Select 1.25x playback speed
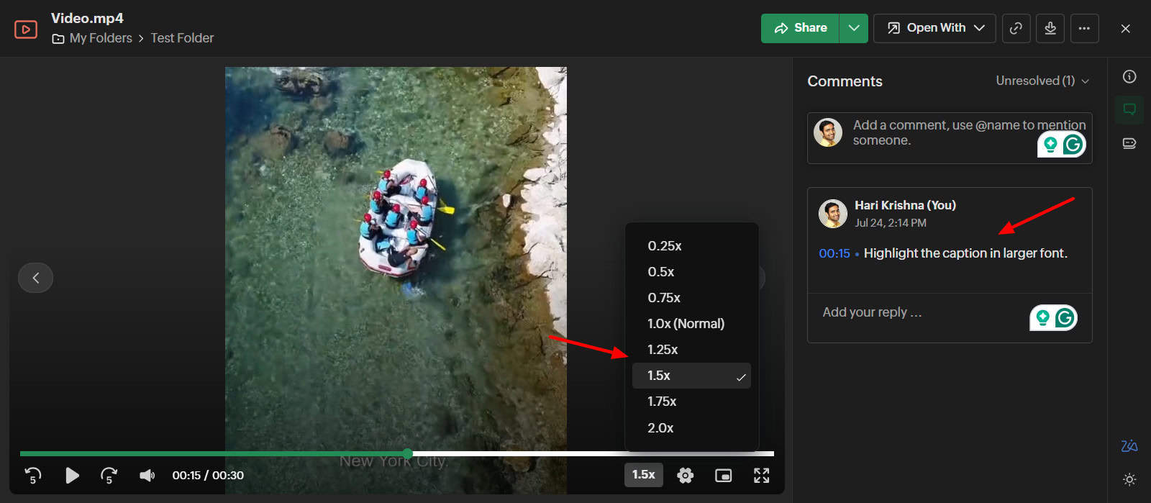This screenshot has height=503, width=1151. click(x=663, y=350)
